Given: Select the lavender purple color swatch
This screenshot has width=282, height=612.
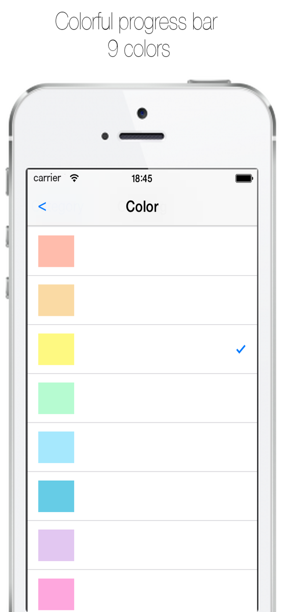Looking at the screenshot, I should (x=56, y=545).
